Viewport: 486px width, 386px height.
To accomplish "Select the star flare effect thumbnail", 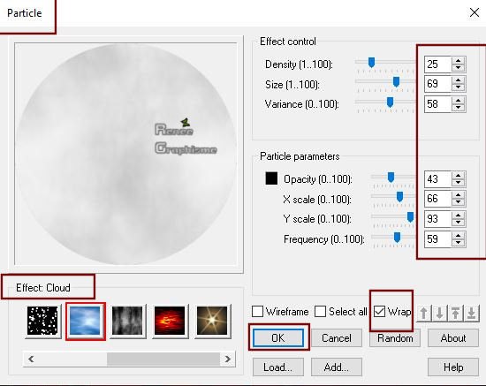I will [212, 321].
